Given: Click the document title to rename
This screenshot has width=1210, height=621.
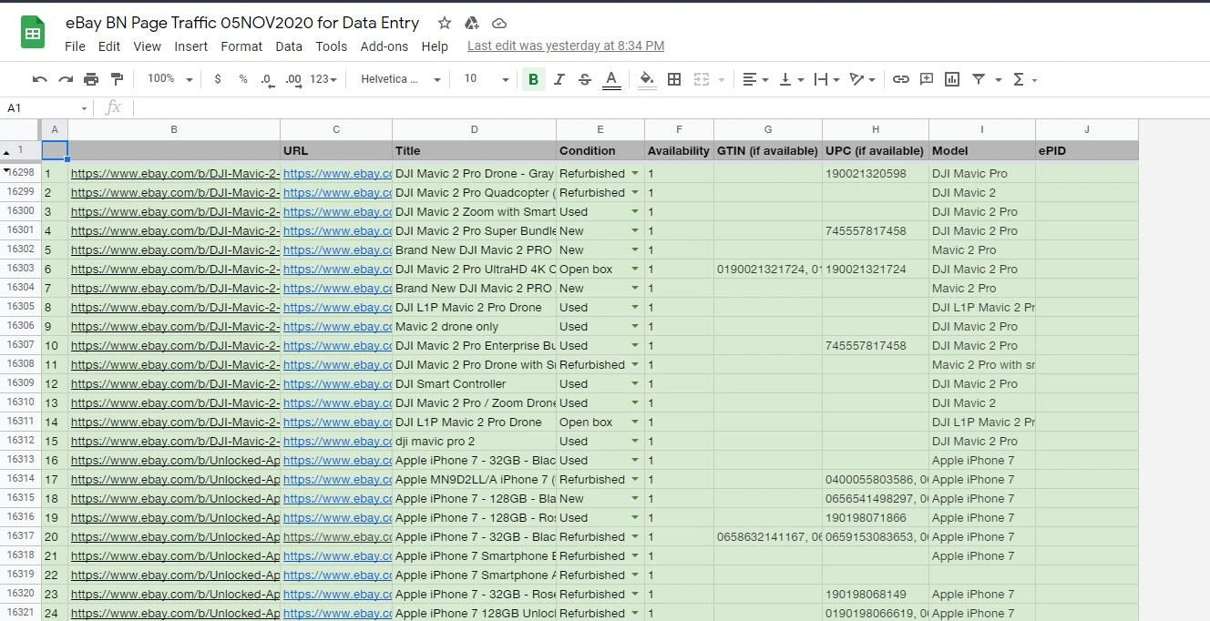Looking at the screenshot, I should [x=242, y=23].
